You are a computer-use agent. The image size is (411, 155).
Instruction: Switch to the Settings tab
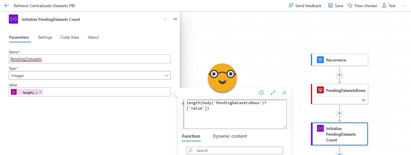coord(45,37)
